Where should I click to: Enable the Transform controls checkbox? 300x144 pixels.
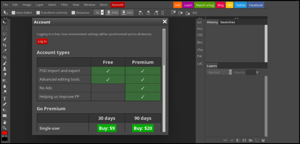pyautogui.click(x=38, y=13)
